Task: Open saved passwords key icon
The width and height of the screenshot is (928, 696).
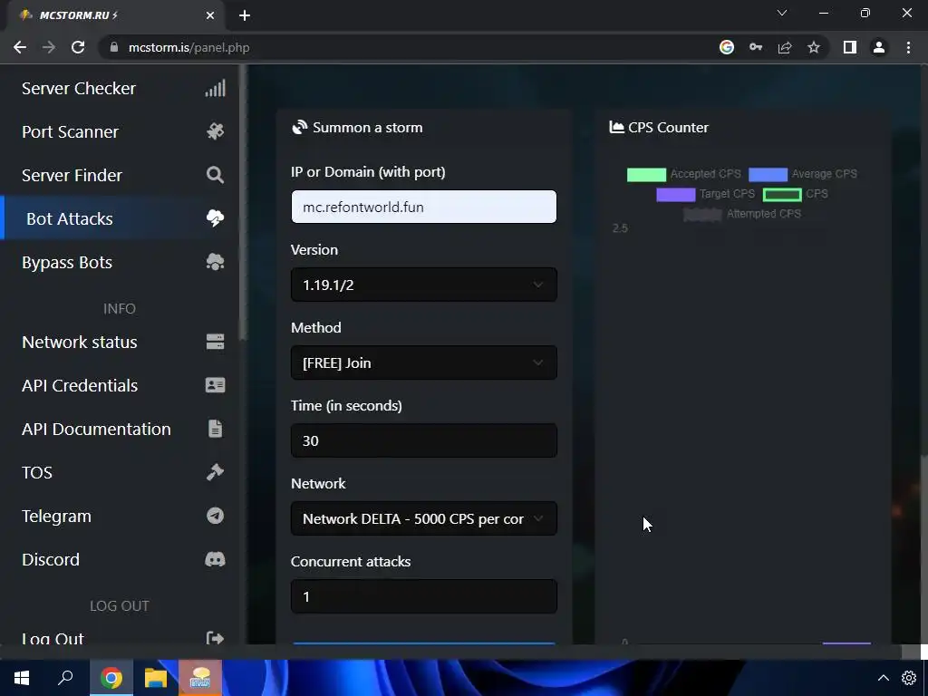Action: click(756, 47)
